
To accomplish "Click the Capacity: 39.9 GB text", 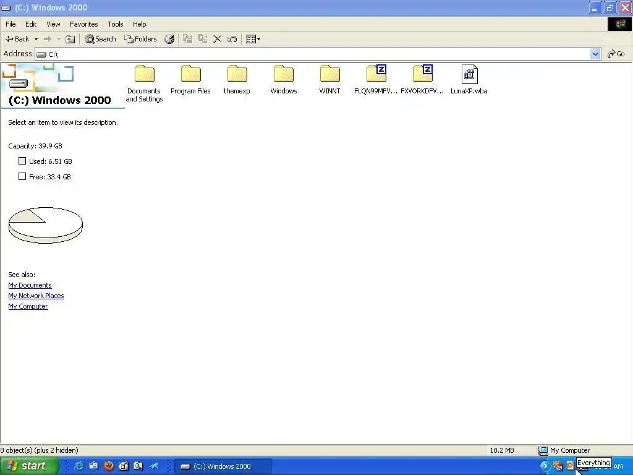I will (x=35, y=146).
